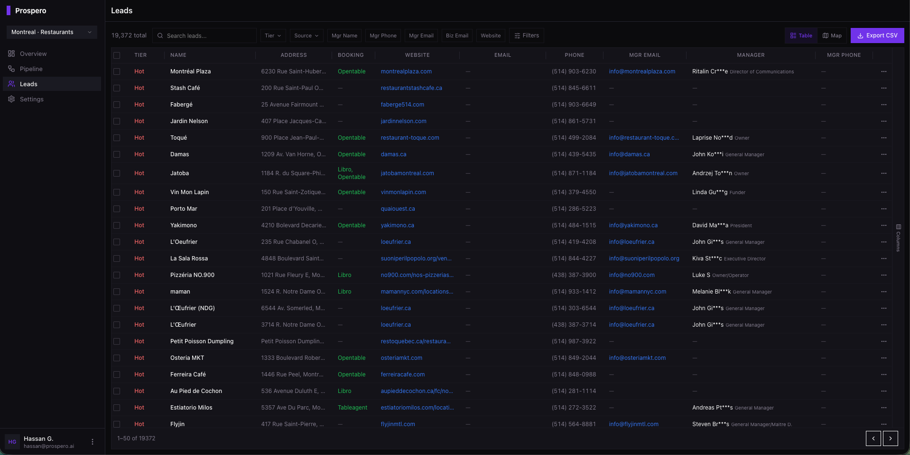Open montrealplaza.com website link
This screenshot has width=910, height=455.
pos(406,71)
